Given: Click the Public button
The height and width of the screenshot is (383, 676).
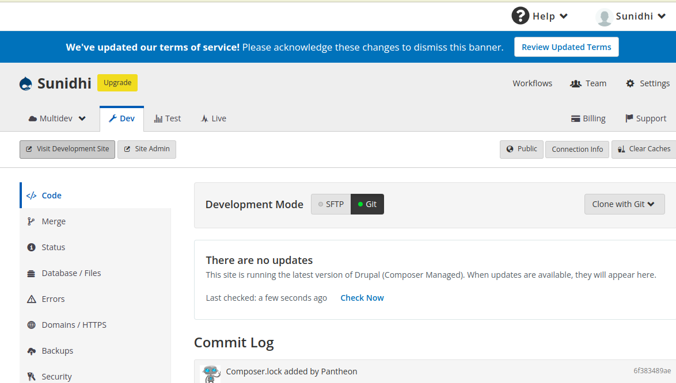Looking at the screenshot, I should pos(522,150).
